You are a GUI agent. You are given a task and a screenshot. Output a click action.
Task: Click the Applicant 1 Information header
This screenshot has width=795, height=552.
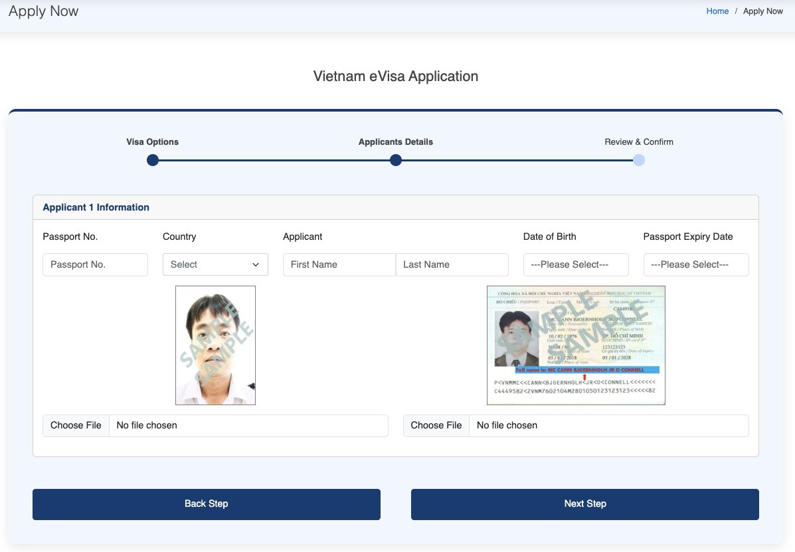tap(96, 207)
